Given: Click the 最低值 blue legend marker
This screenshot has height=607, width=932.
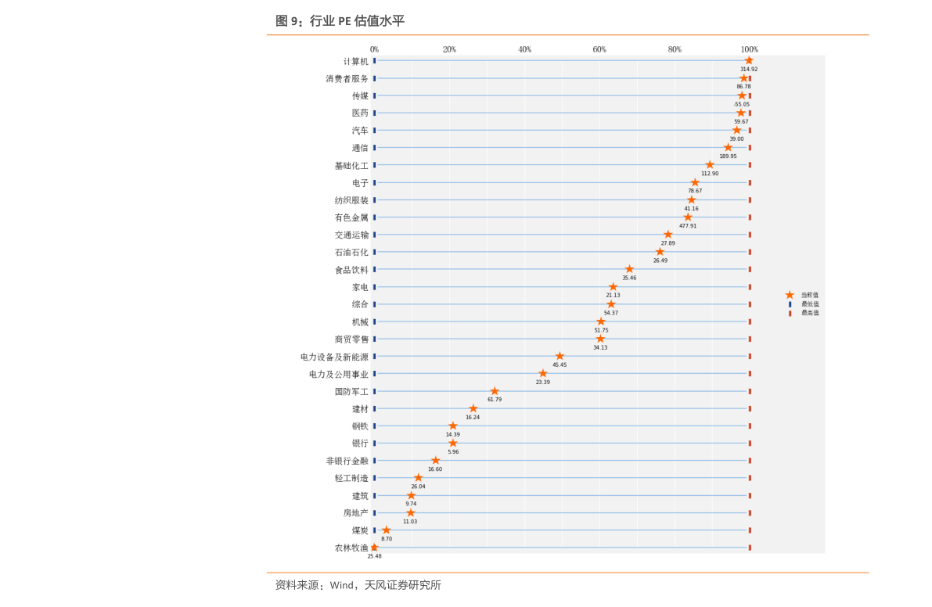Looking at the screenshot, I should tap(790, 304).
